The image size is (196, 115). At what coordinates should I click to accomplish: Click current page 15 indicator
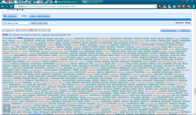[x=31, y=30]
